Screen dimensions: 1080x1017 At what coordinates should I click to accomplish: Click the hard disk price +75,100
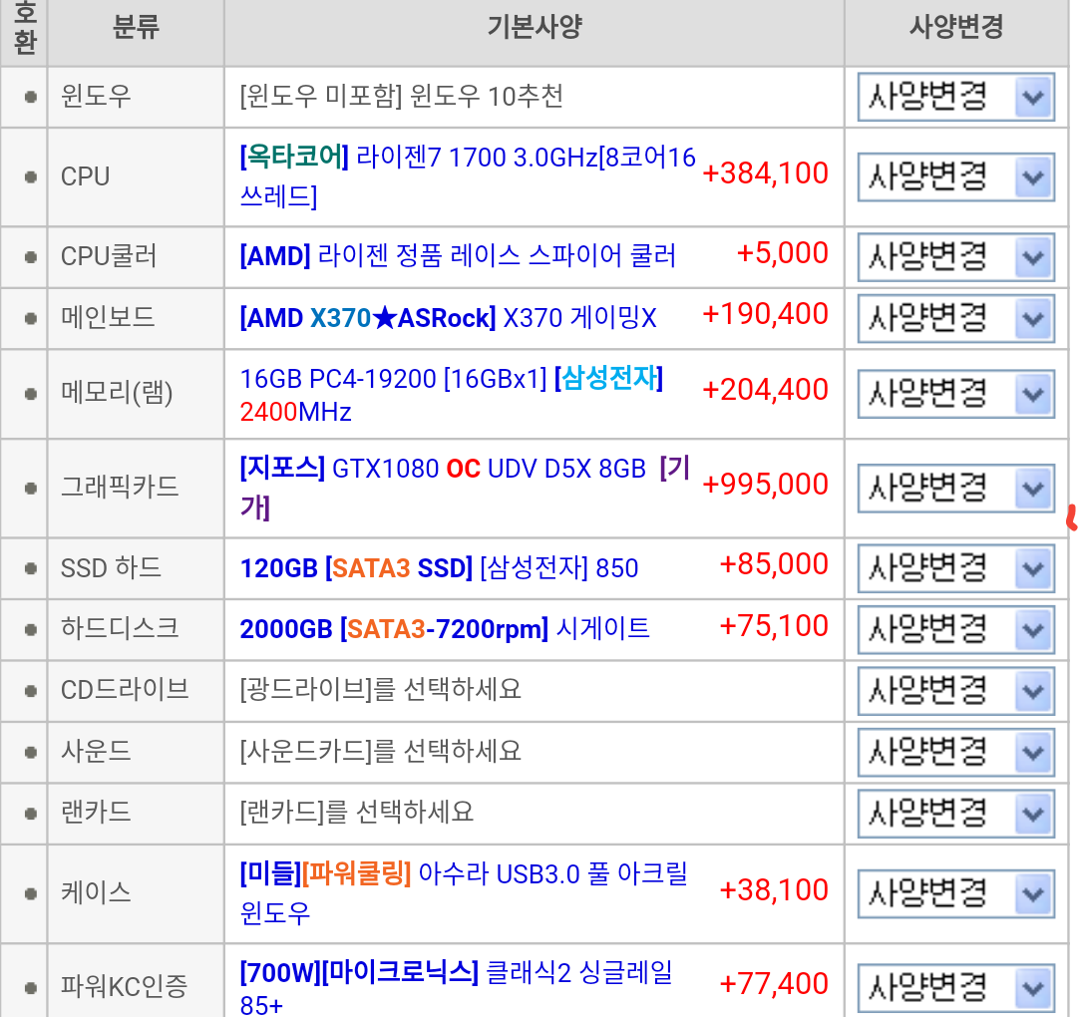point(774,626)
